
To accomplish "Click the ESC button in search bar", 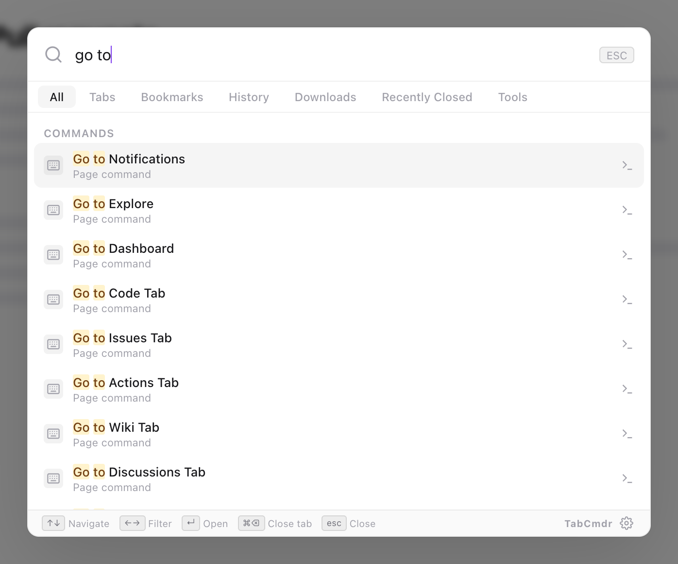I will [616, 55].
